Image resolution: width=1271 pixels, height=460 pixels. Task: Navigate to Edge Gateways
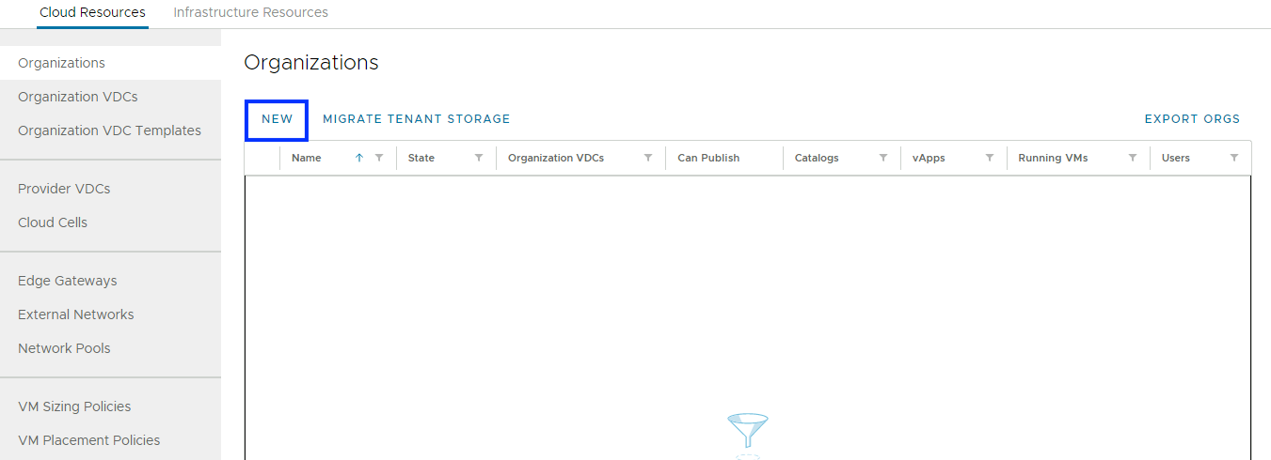[68, 281]
